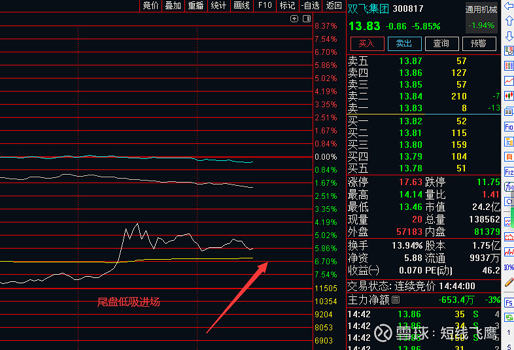
Task: Switch to candlestick K-line chart icon
Action: (509, 96)
